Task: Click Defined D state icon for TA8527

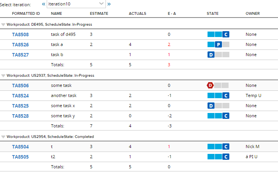Action: [211, 55]
